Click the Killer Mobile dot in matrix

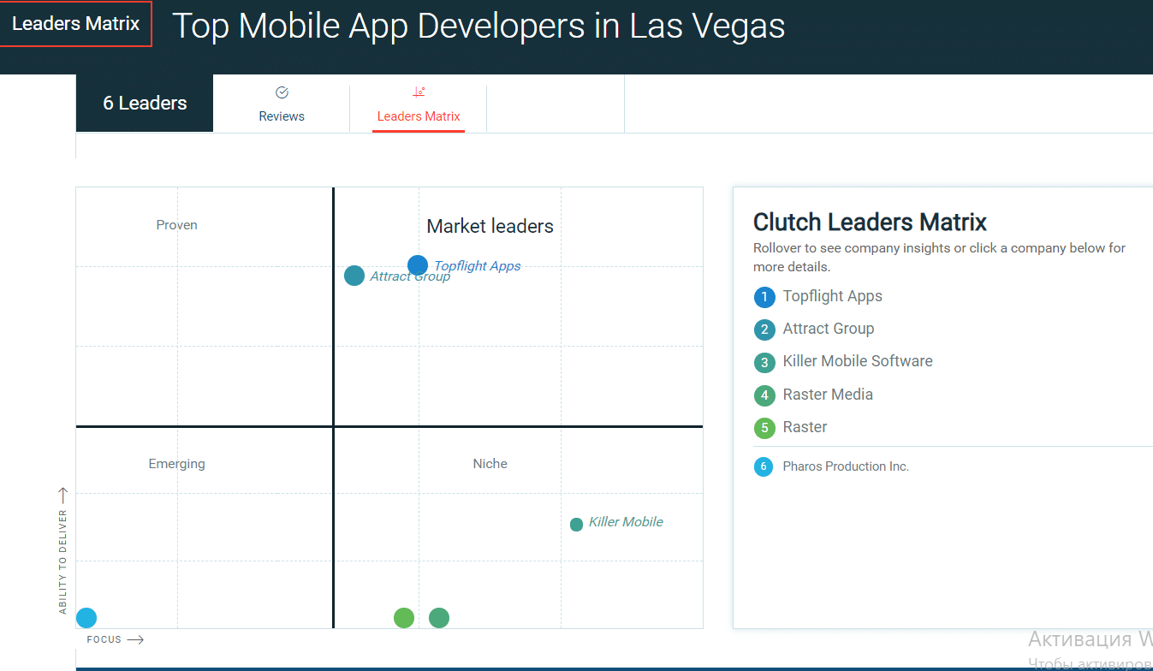576,525
